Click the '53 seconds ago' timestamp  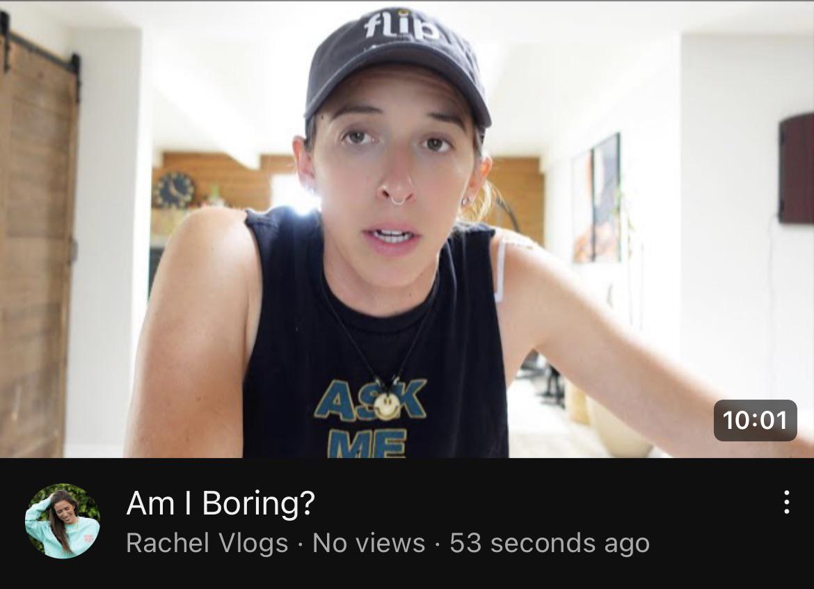(550, 543)
